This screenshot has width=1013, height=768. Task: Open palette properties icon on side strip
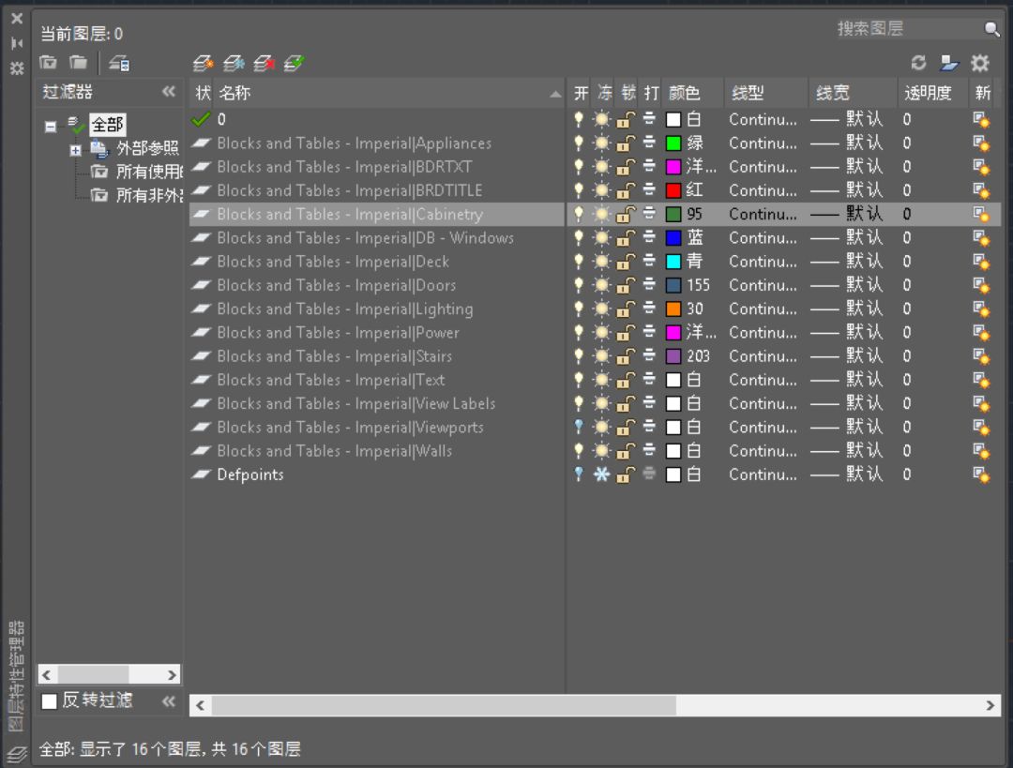[17, 68]
